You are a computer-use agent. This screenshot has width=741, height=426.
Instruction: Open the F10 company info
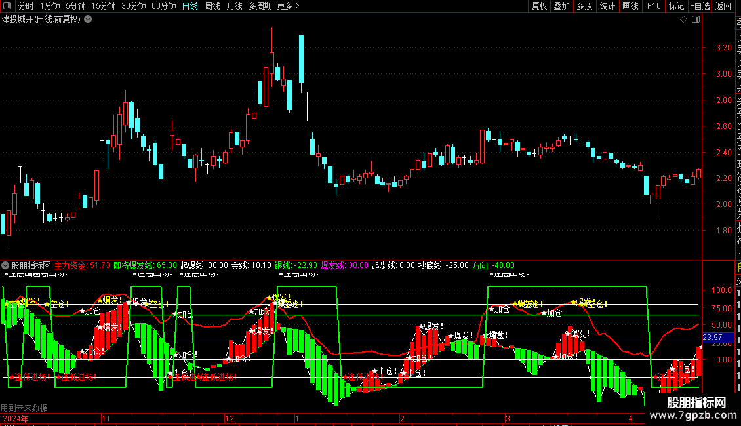654,6
